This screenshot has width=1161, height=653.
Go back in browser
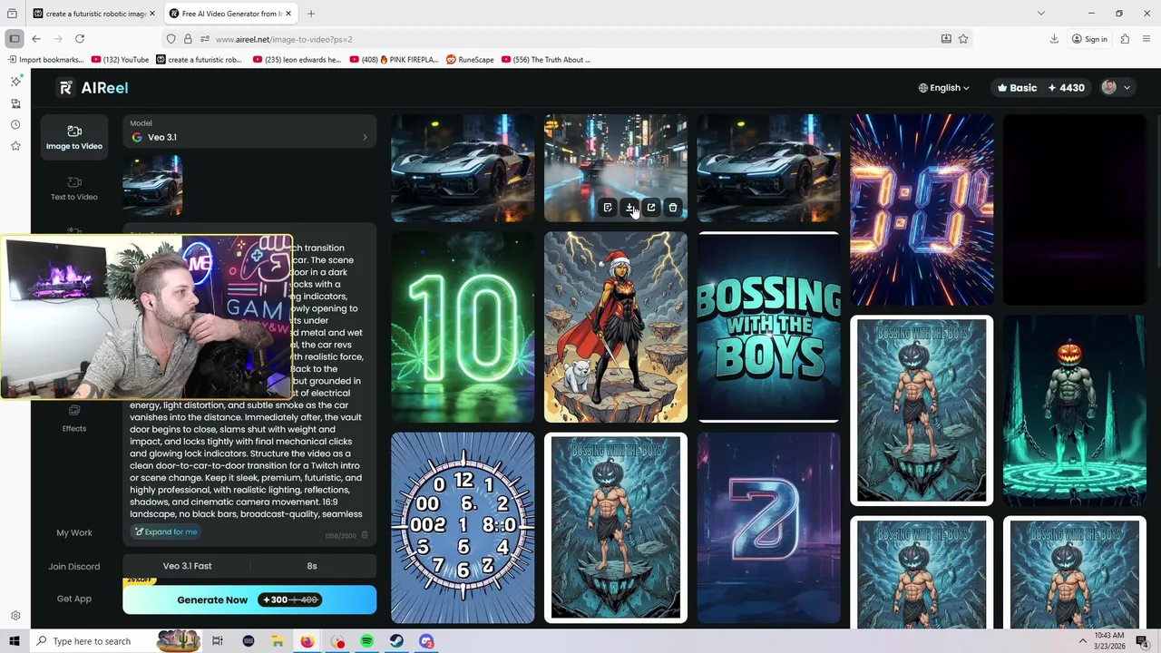pos(36,39)
